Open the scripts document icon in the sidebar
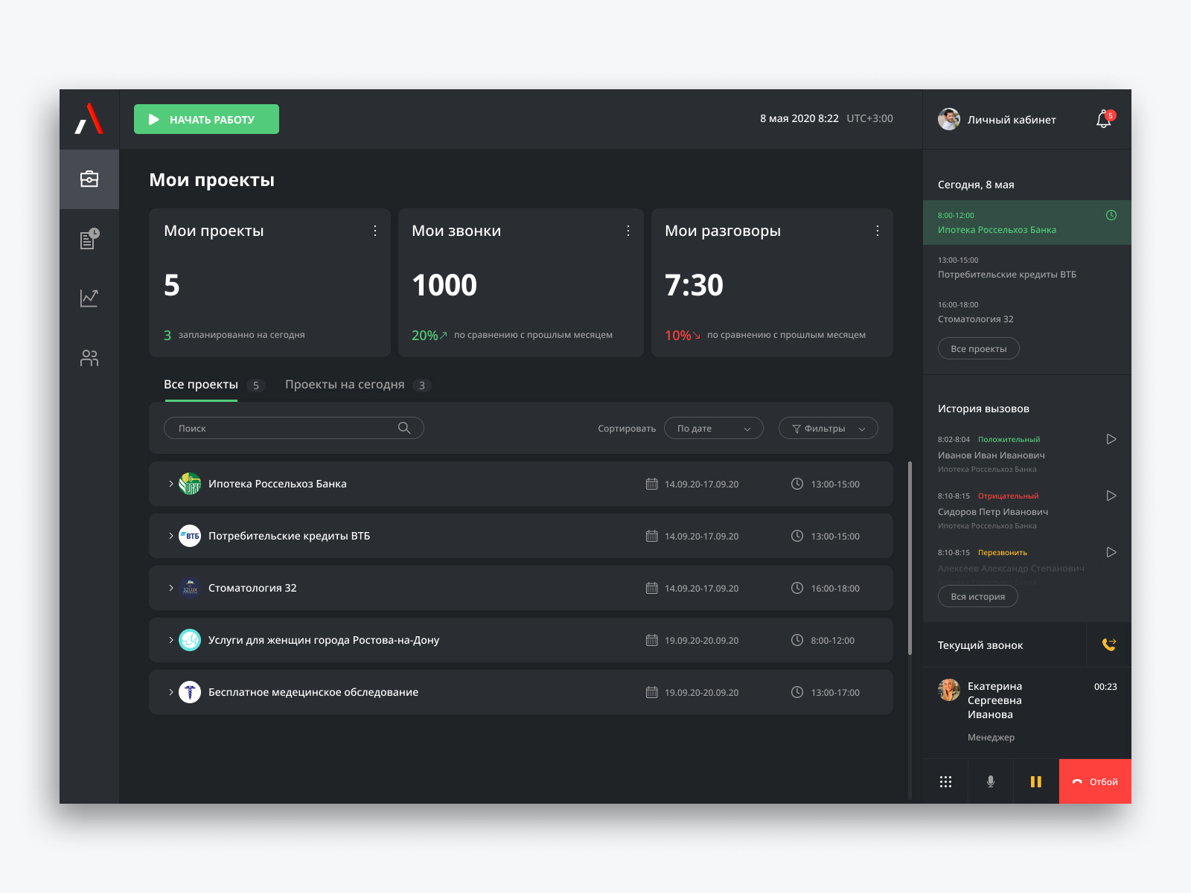 (x=89, y=238)
